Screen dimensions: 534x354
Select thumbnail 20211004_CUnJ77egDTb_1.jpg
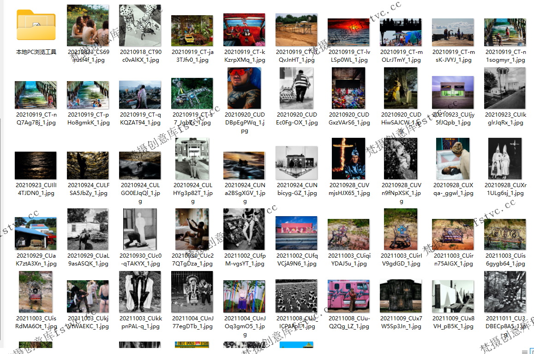pos(192,292)
